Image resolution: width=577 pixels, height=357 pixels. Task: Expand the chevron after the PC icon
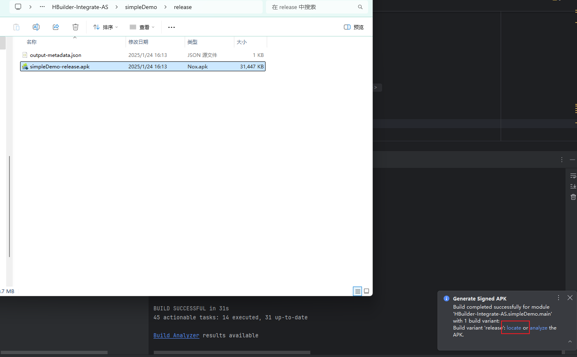[30, 7]
